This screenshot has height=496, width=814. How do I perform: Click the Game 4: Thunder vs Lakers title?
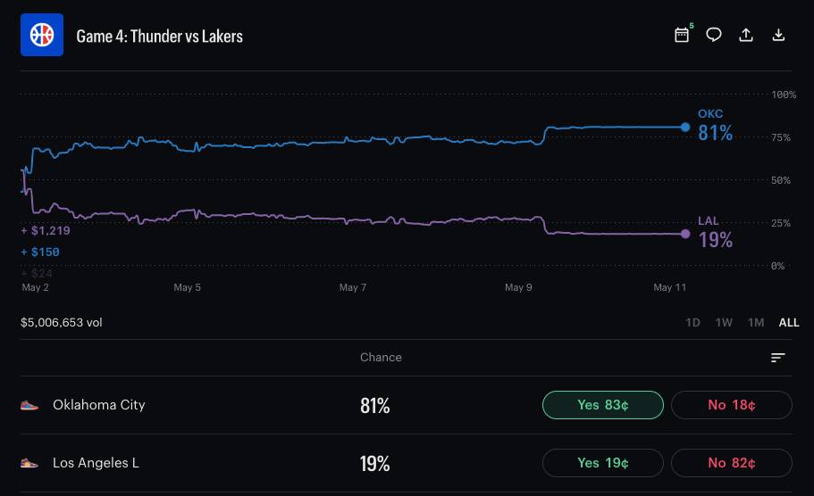pos(159,37)
